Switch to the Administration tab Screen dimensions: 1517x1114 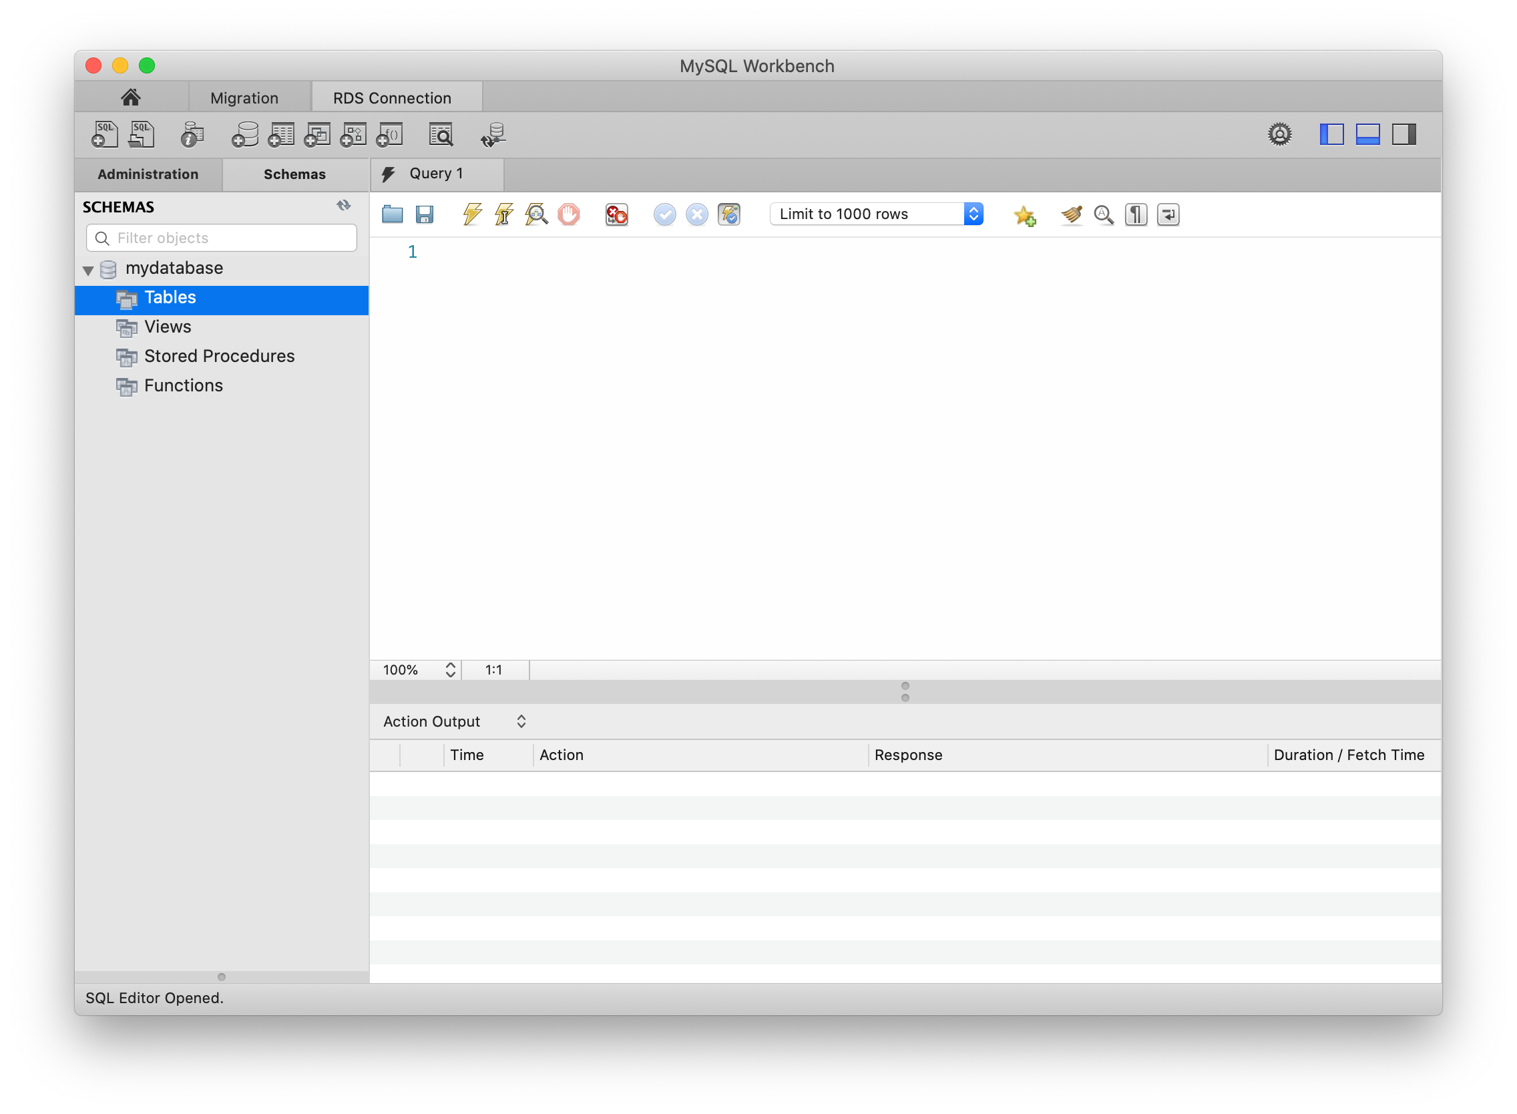point(148,174)
